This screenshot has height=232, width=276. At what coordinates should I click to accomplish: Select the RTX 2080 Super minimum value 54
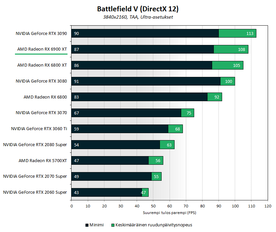76,145
